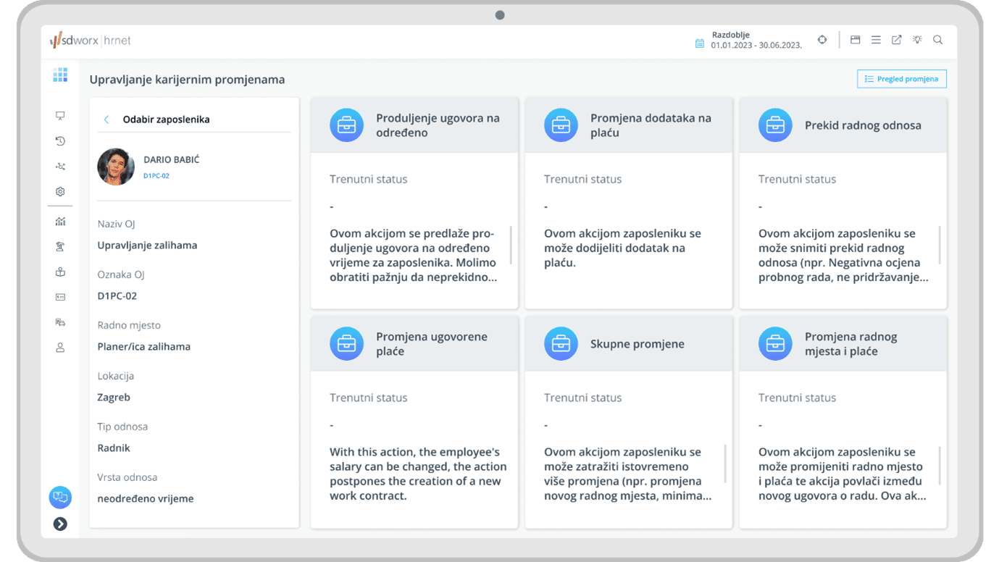The image size is (999, 562).
Task: Open the D1PC-02 link under the name
Action: tap(156, 176)
